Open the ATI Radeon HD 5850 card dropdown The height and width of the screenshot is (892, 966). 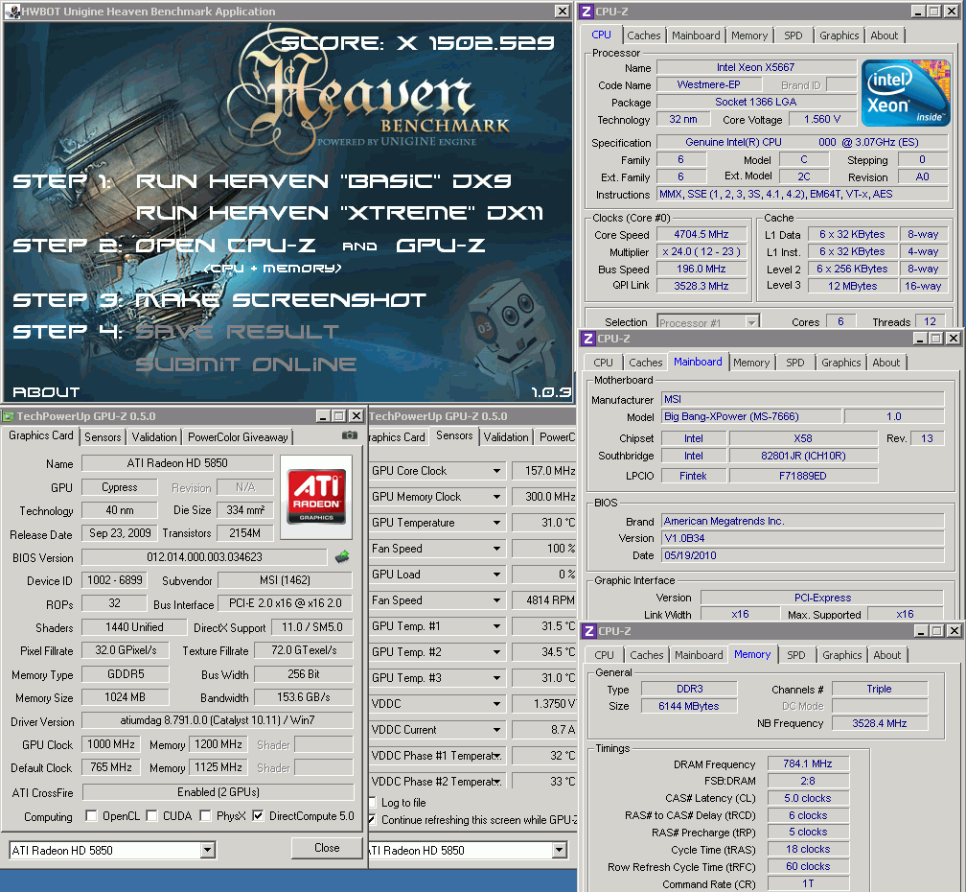(208, 851)
